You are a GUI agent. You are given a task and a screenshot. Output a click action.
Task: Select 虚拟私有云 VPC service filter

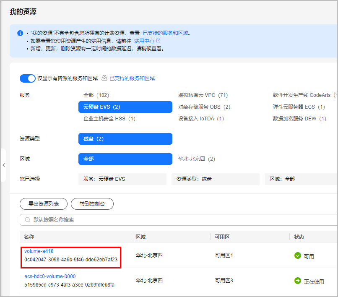coord(203,95)
